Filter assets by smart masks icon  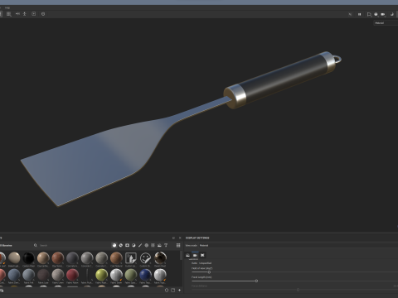pyautogui.click(x=127, y=245)
